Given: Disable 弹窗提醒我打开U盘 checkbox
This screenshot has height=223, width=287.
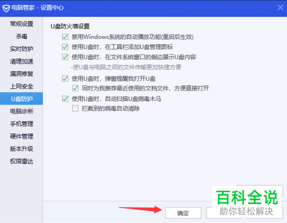Looking at the screenshot, I should (65, 79).
